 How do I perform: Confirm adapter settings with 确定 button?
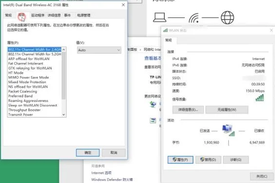coord(88,153)
